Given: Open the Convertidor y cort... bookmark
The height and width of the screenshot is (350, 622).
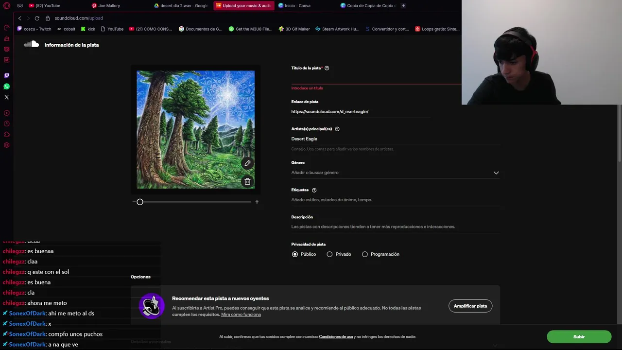Looking at the screenshot, I should click(x=387, y=29).
